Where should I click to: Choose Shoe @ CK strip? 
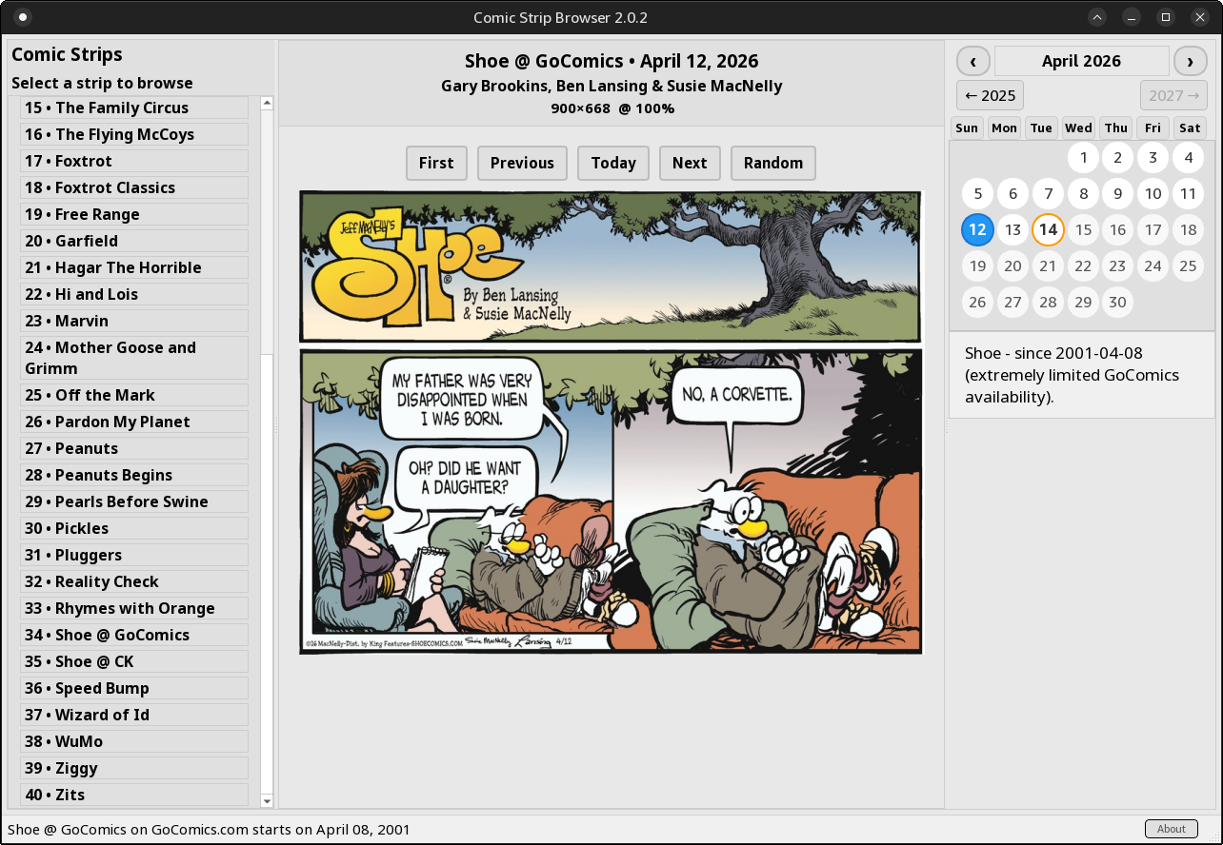134,661
